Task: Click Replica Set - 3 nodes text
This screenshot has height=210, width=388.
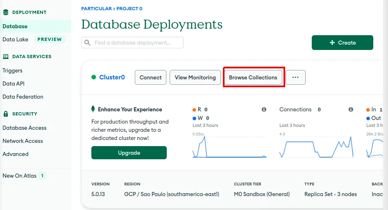Action: coord(331,194)
